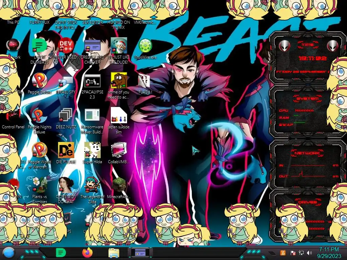Viewport: 347px width, 260px height.
Task: Open the FURRY FUX desktop shortcut
Action: click(x=40, y=22)
